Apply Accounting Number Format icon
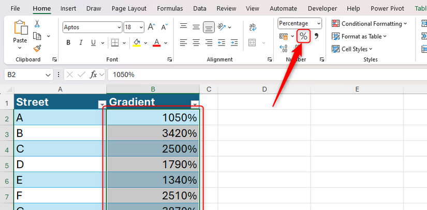The height and width of the screenshot is (210, 427). 284,36
